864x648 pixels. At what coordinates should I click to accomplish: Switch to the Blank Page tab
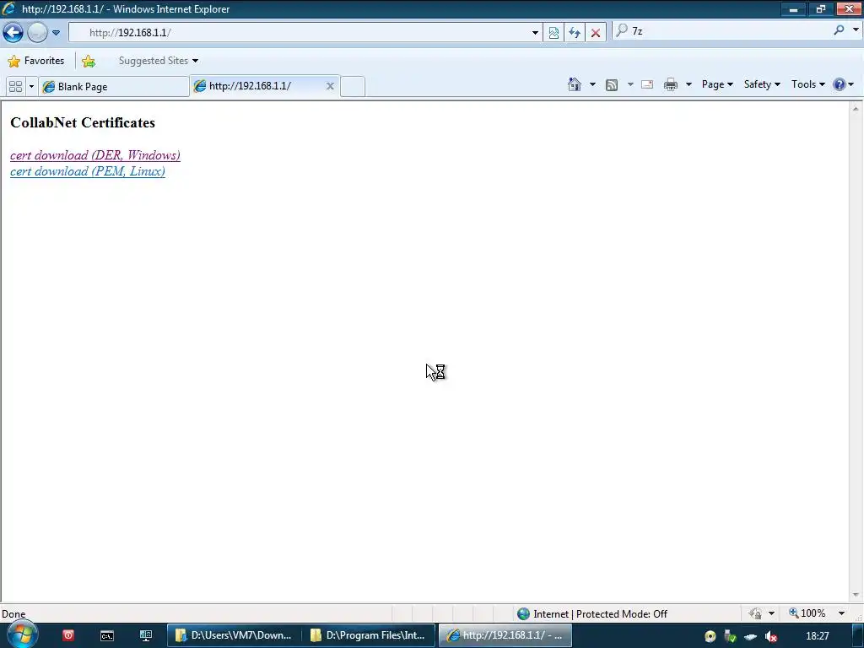[x=114, y=87]
